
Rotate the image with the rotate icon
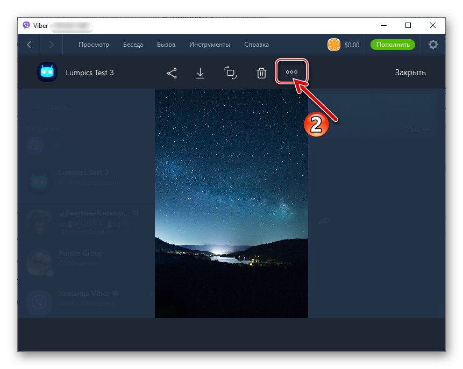(x=230, y=73)
